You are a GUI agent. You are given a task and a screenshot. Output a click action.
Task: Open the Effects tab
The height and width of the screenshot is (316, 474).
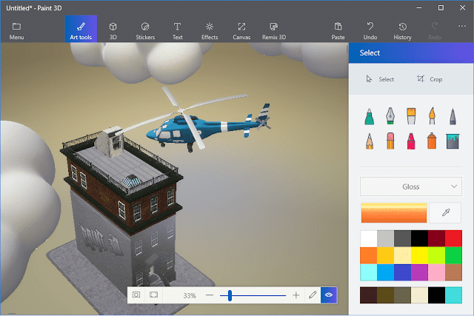click(x=210, y=30)
